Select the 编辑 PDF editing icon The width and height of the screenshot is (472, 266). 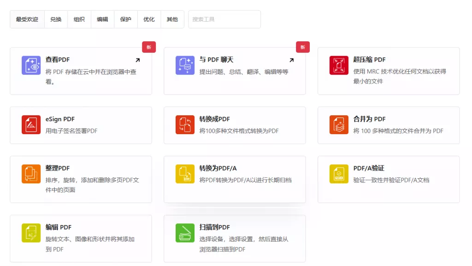(31, 233)
